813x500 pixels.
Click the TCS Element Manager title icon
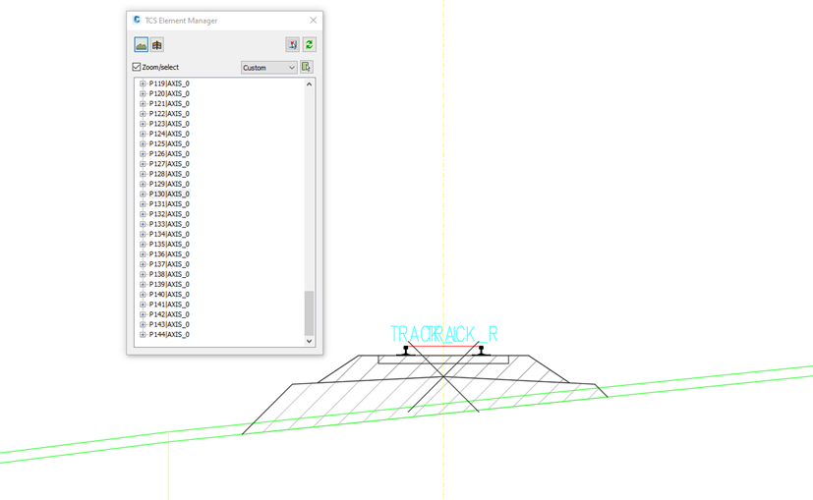point(137,20)
